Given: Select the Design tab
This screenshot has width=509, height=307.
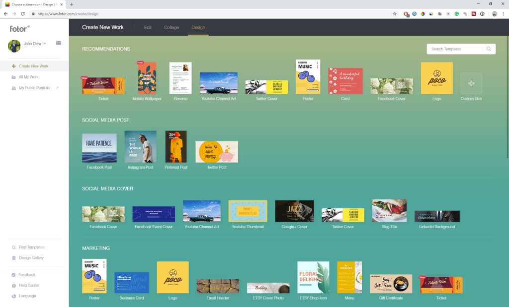Looking at the screenshot, I should pos(198,28).
